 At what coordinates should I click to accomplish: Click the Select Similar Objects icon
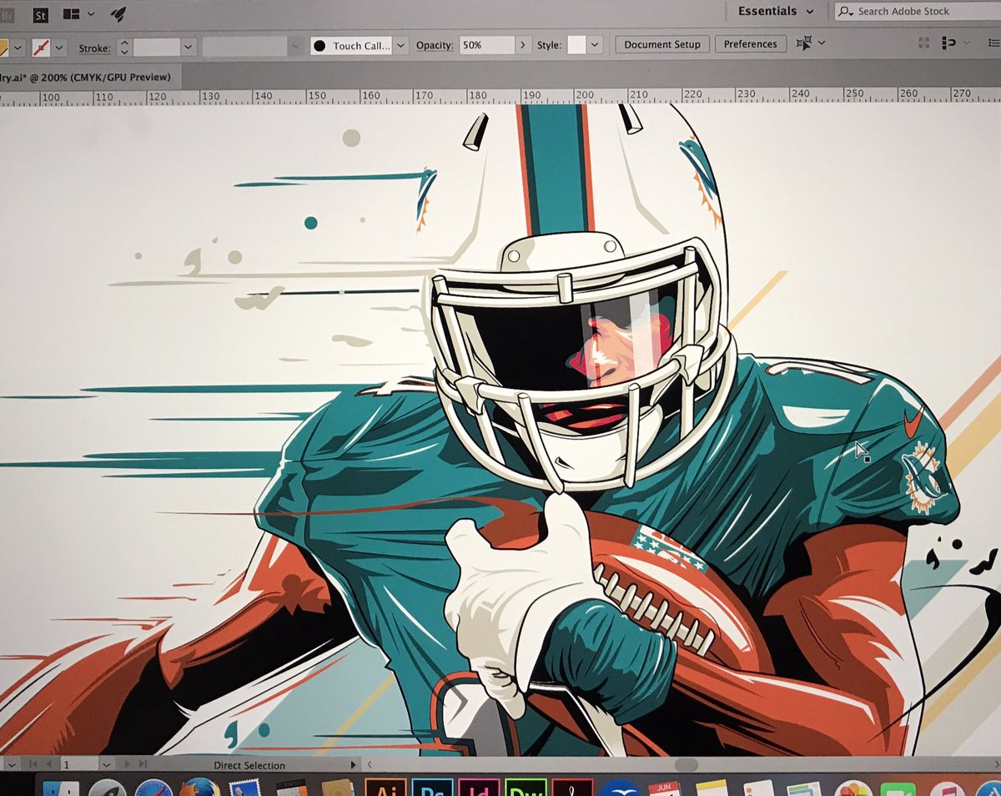point(803,43)
